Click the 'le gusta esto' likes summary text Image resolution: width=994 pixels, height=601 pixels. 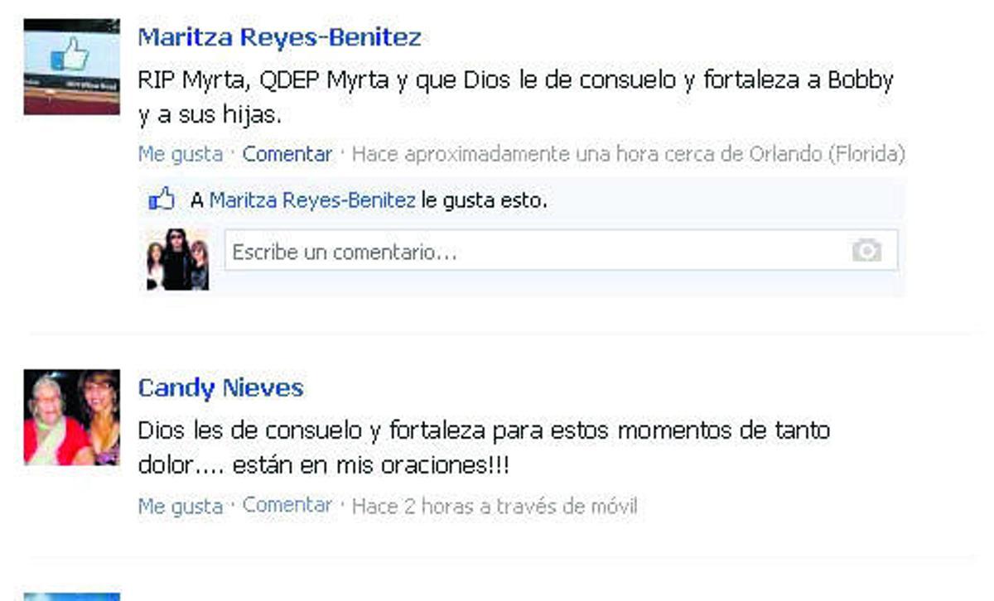tap(485, 200)
